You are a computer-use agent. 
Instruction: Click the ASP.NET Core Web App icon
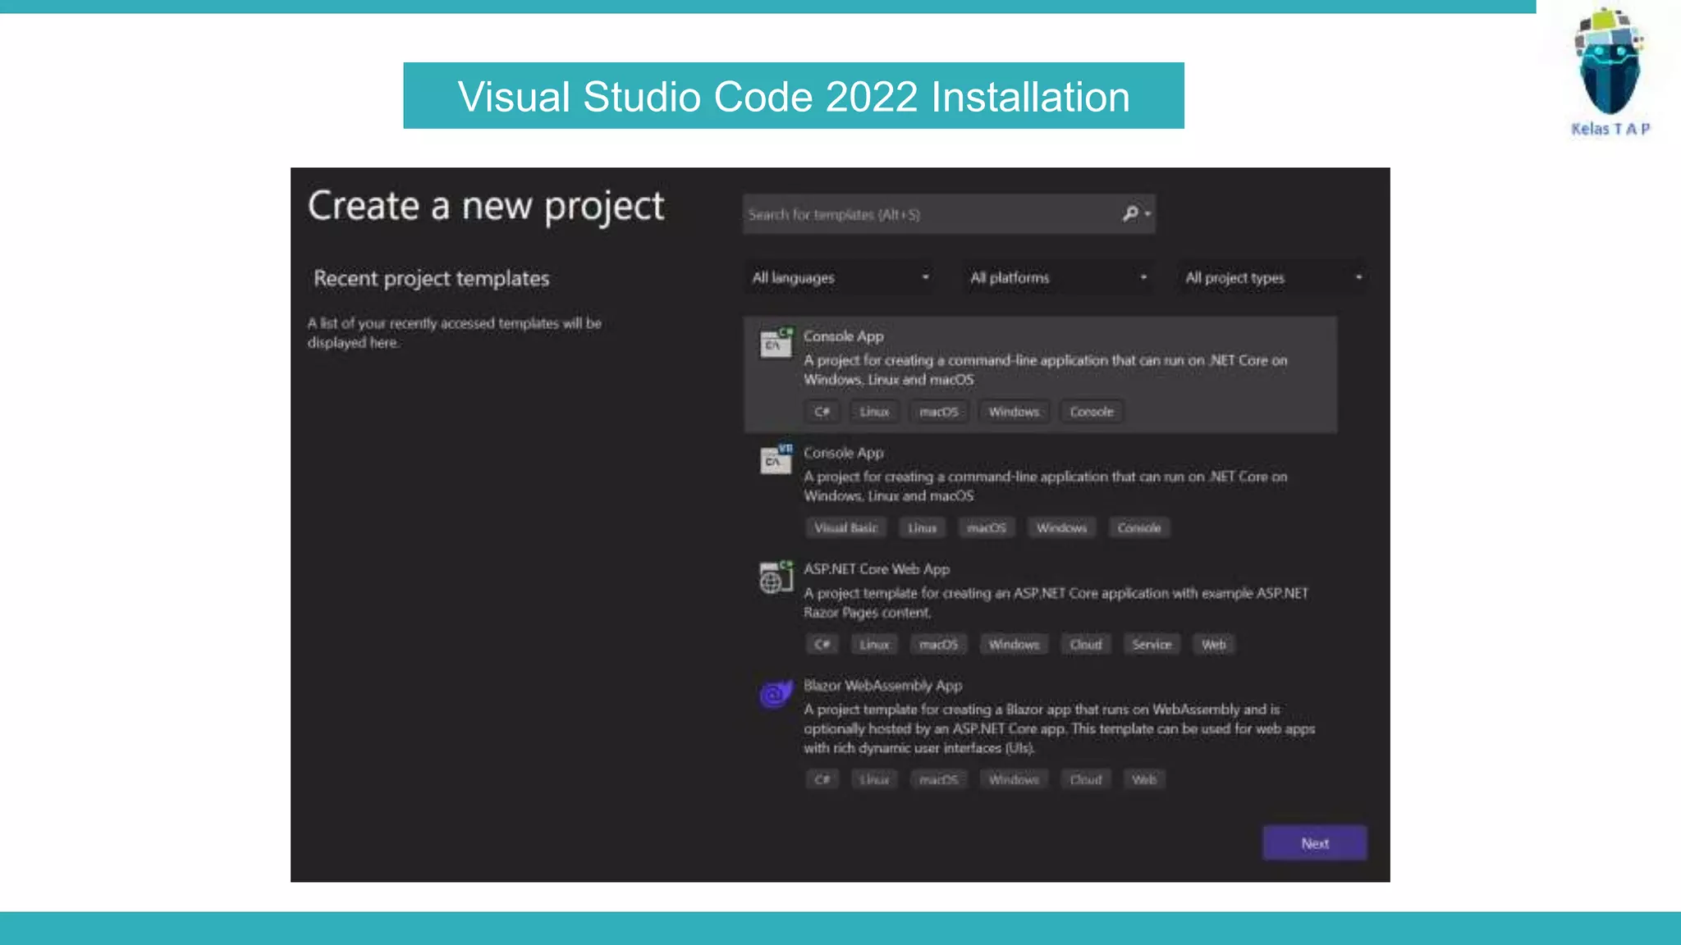[x=776, y=577]
